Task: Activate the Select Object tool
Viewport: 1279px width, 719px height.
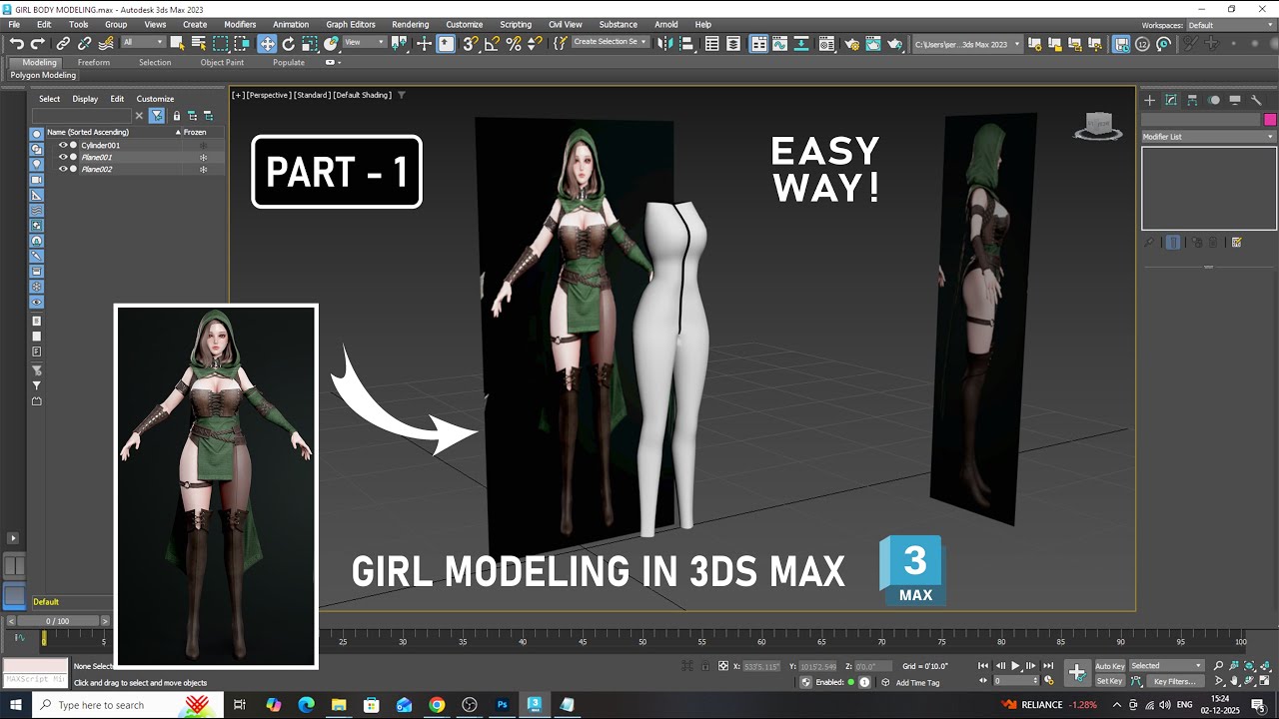Action: pos(177,43)
